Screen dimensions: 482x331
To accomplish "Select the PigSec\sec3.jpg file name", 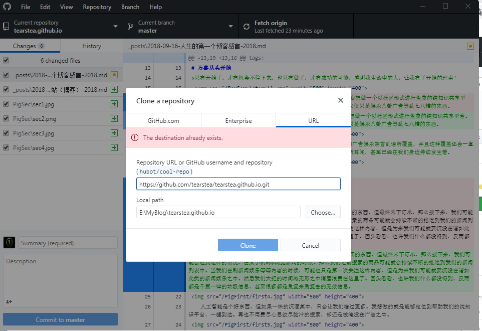I will click(x=34, y=133).
